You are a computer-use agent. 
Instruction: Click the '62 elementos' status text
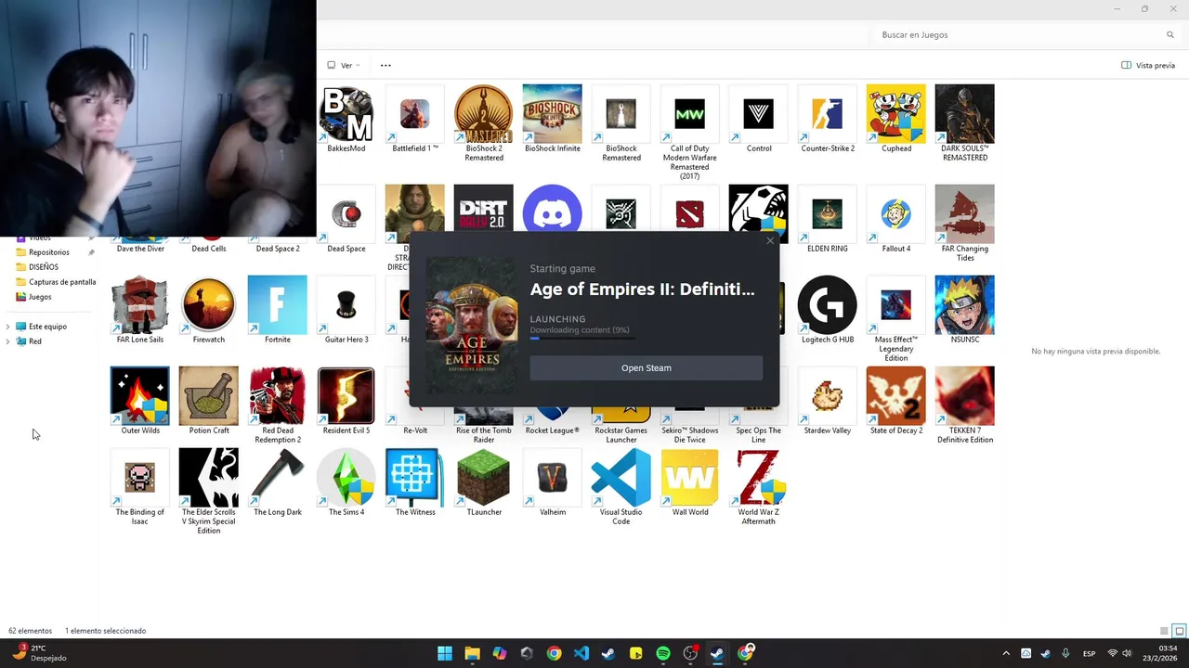point(31,631)
